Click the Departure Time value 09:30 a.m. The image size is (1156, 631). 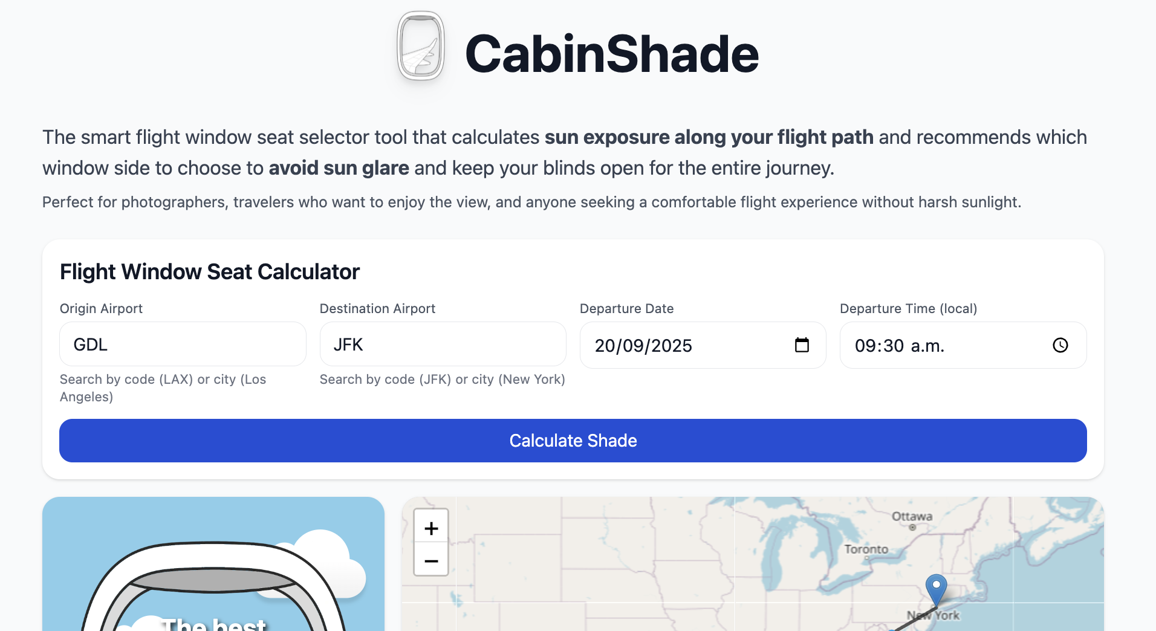tap(900, 346)
